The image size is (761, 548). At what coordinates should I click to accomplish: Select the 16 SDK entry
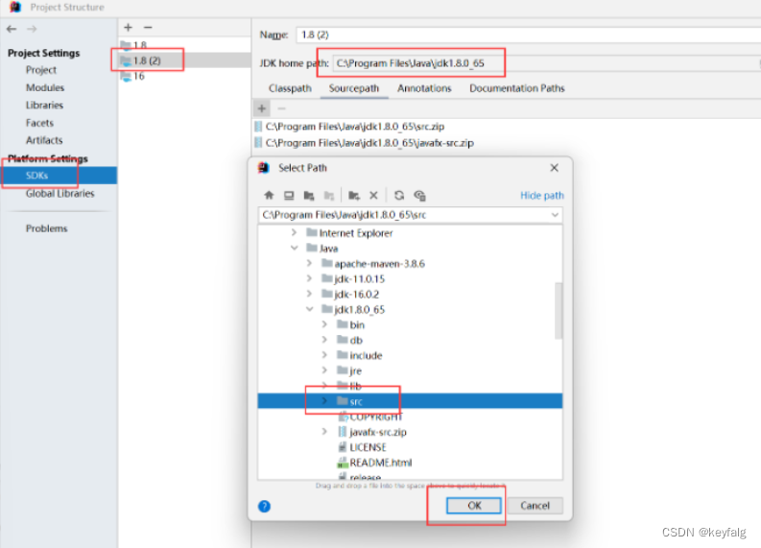[x=184, y=76]
